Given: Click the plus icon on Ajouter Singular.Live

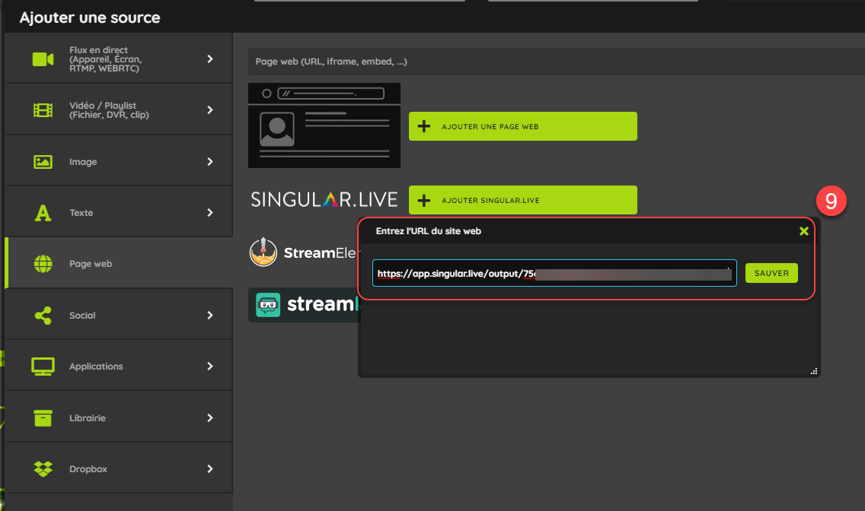Looking at the screenshot, I should click(x=423, y=201).
